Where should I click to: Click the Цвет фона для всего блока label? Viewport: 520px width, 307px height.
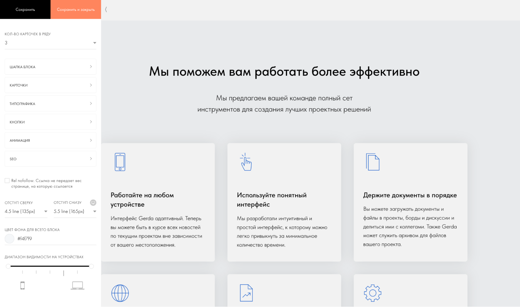coord(32,230)
